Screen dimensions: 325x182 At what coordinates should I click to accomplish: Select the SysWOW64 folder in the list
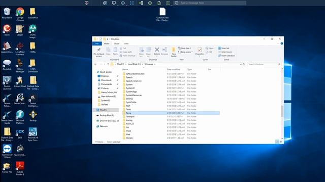coord(131,102)
